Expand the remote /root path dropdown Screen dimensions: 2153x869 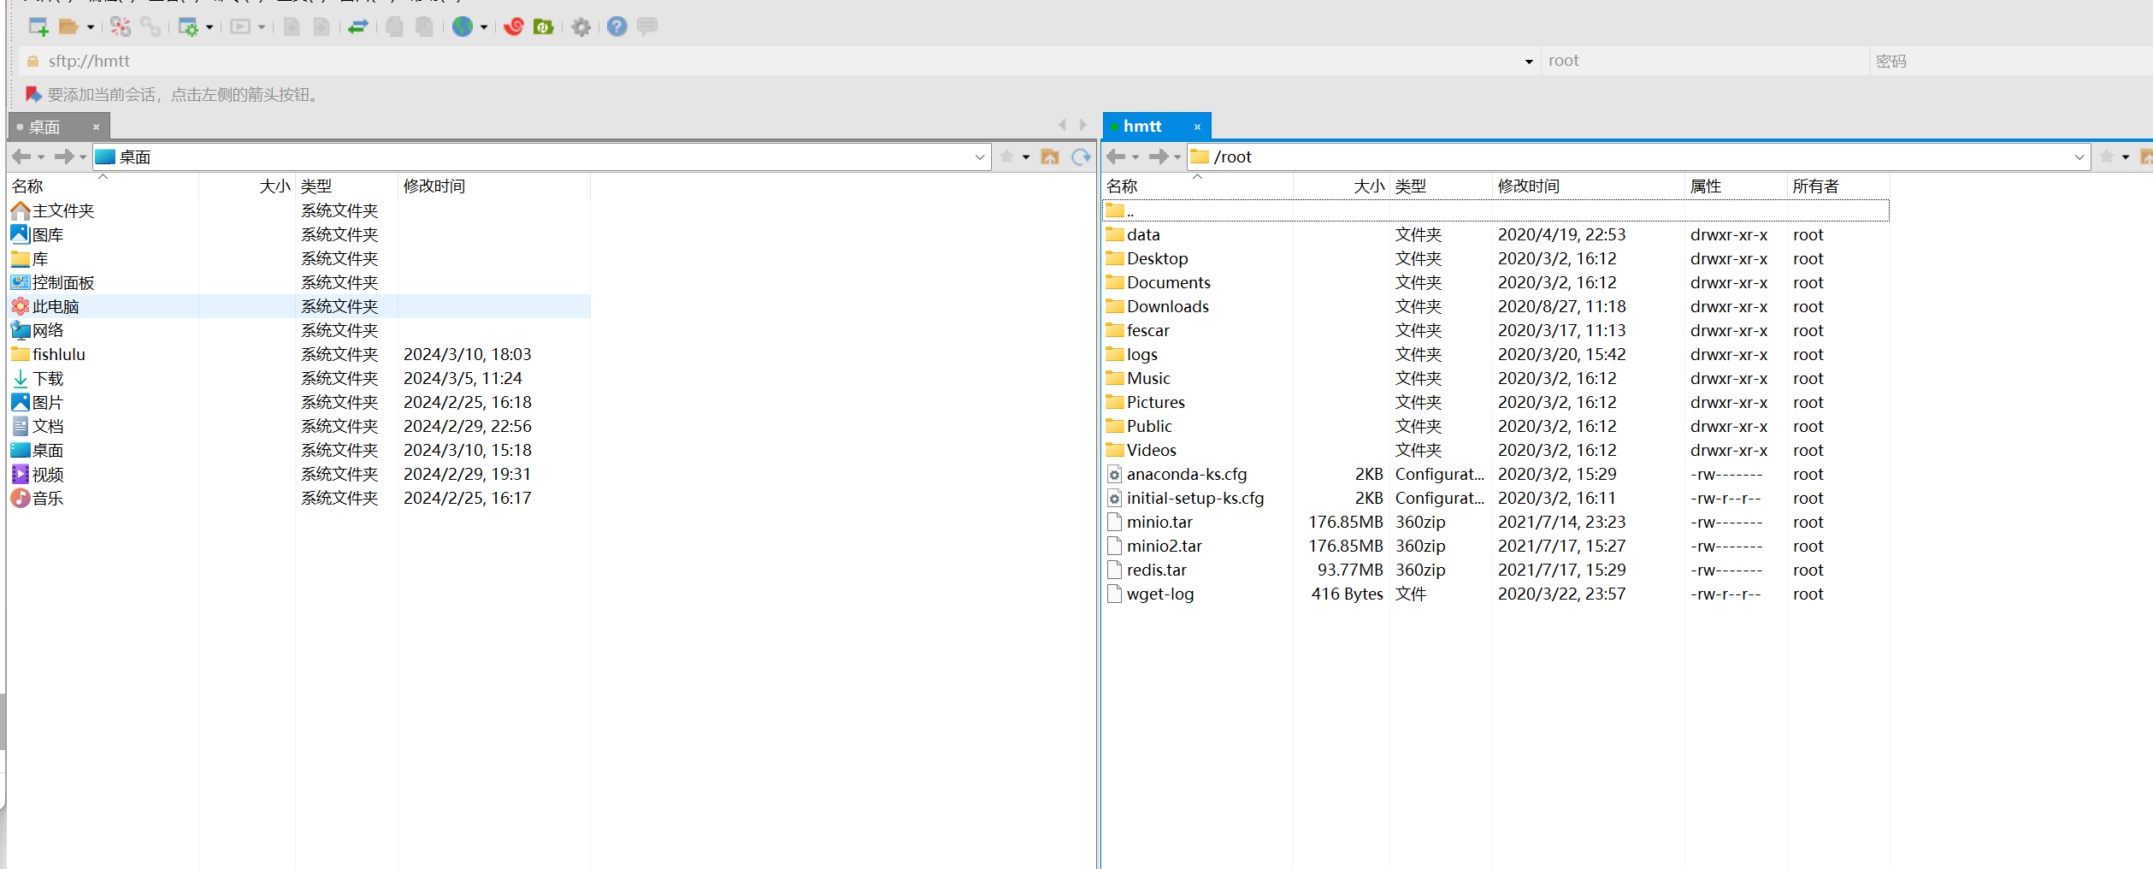[x=2079, y=157]
